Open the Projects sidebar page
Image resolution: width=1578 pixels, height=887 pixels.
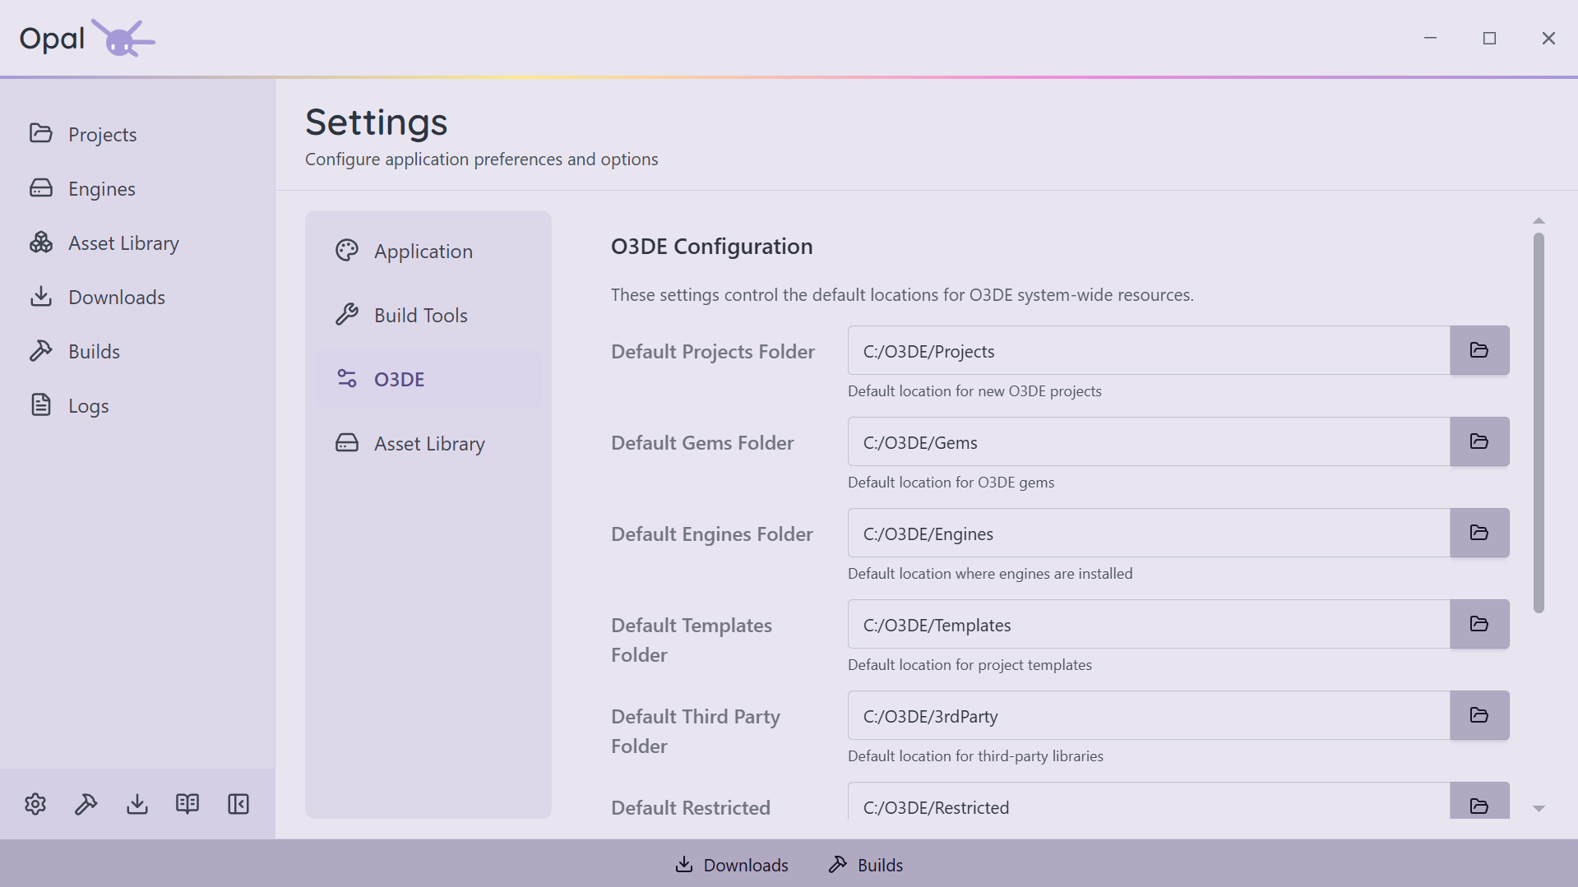137,134
